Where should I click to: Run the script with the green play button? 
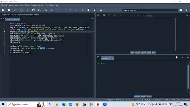(28, 10)
